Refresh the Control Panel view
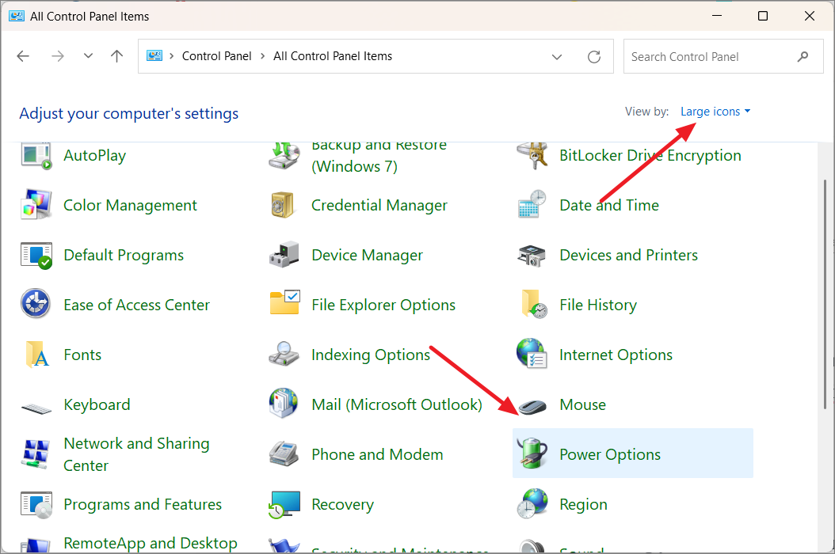The height and width of the screenshot is (554, 835). click(593, 56)
